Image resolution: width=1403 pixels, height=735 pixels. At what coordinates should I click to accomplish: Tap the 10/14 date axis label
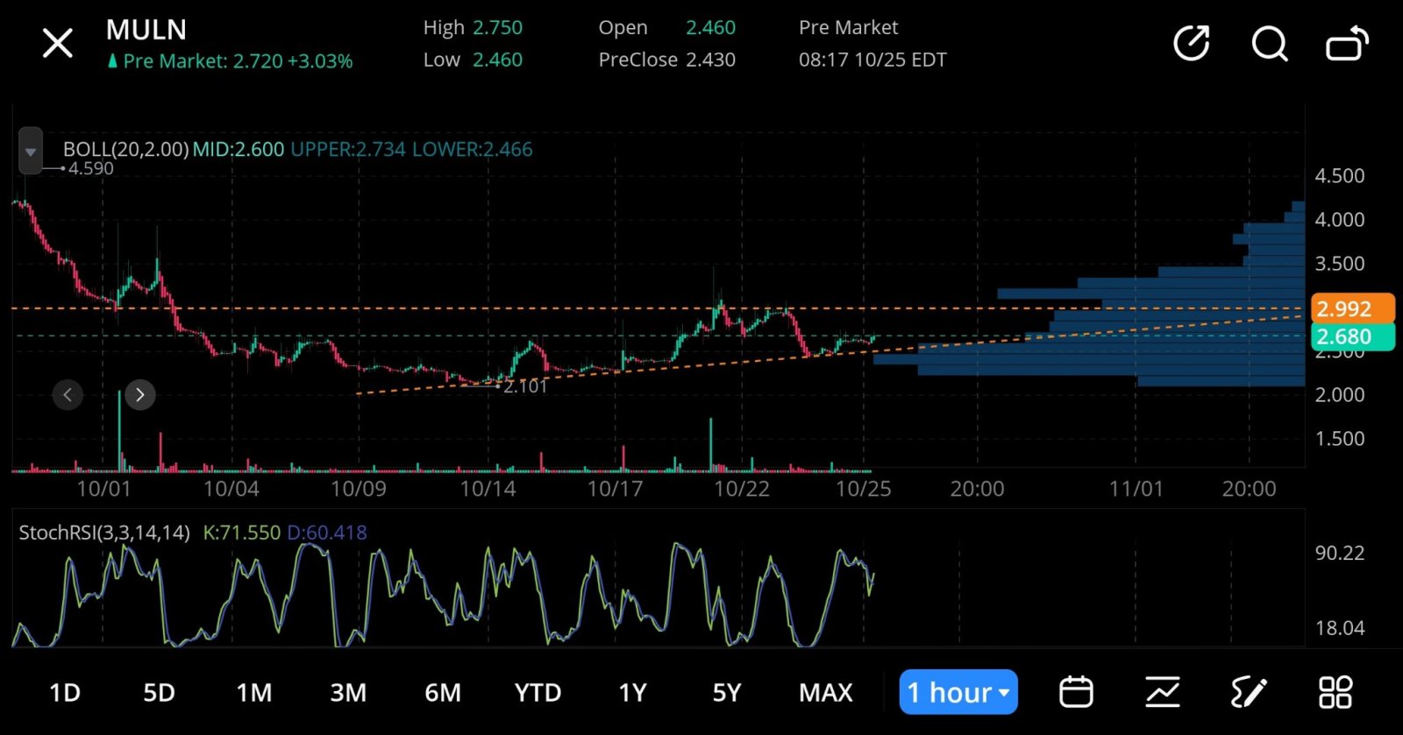(488, 489)
